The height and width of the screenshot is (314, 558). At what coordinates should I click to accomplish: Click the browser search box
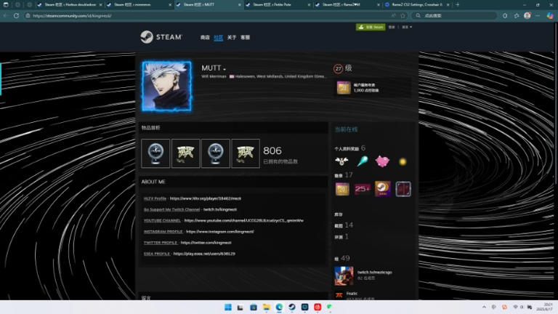[x=453, y=16]
